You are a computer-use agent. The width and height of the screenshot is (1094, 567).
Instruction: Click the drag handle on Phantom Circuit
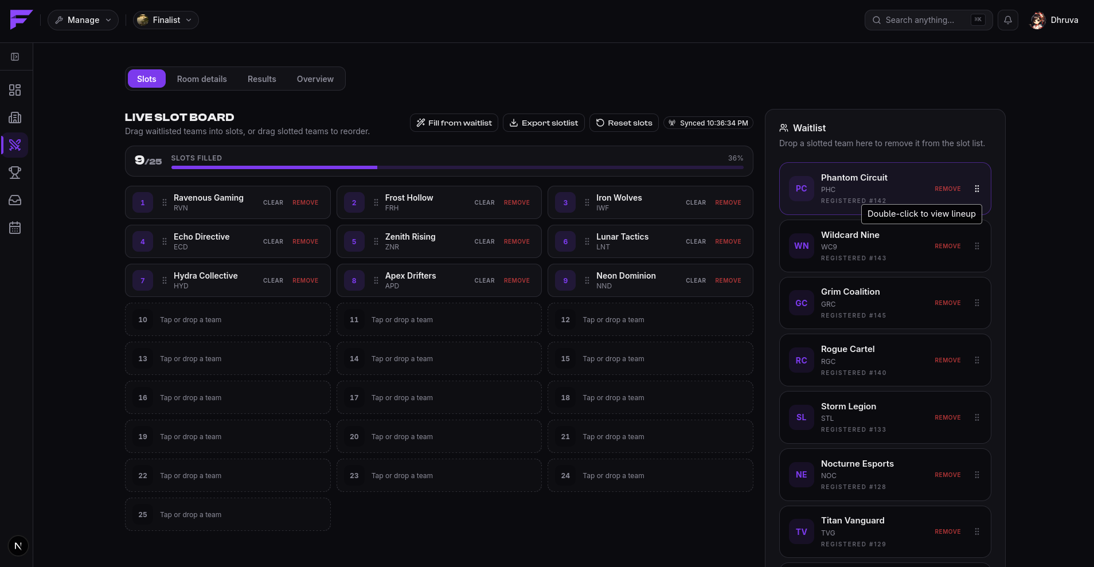(977, 189)
